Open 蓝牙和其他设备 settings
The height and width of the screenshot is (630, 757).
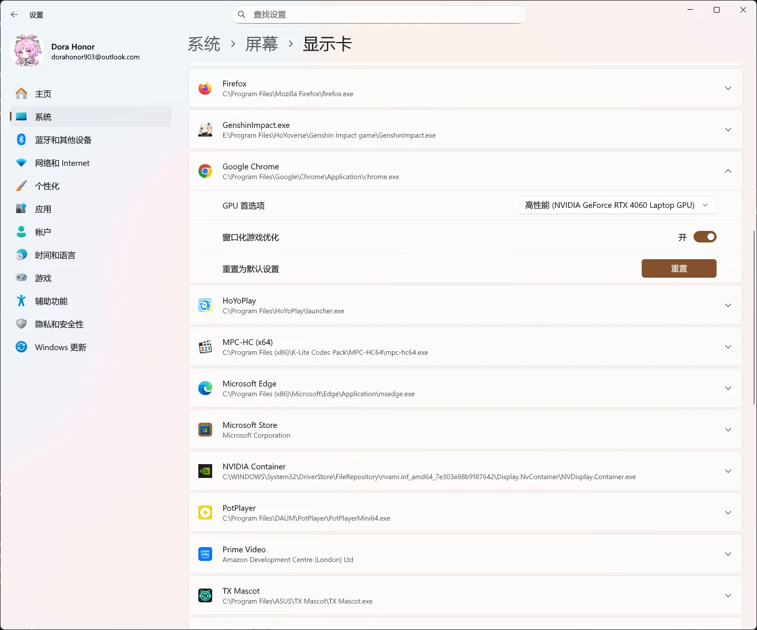91,139
